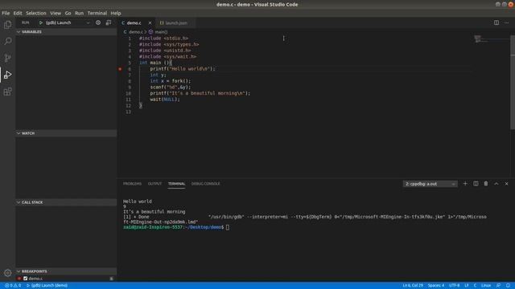515x289 pixels.
Task: Switch to the launch.json editor tab
Action: pos(176,23)
